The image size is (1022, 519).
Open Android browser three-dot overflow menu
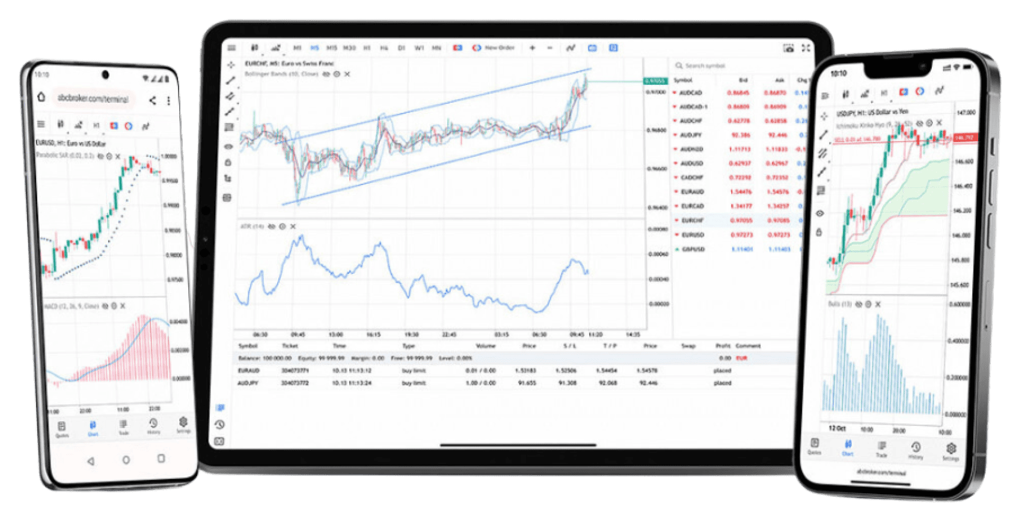click(169, 100)
